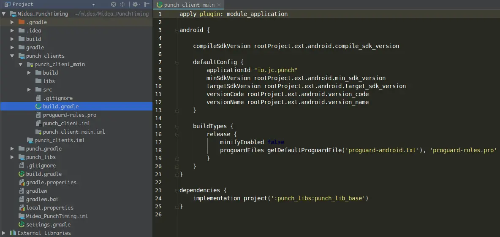Click the gradlew file icon

(x=22, y=191)
